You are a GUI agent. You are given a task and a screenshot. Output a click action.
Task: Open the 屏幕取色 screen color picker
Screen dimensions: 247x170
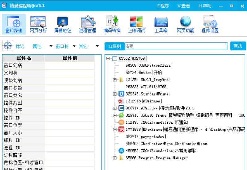tap(63, 24)
